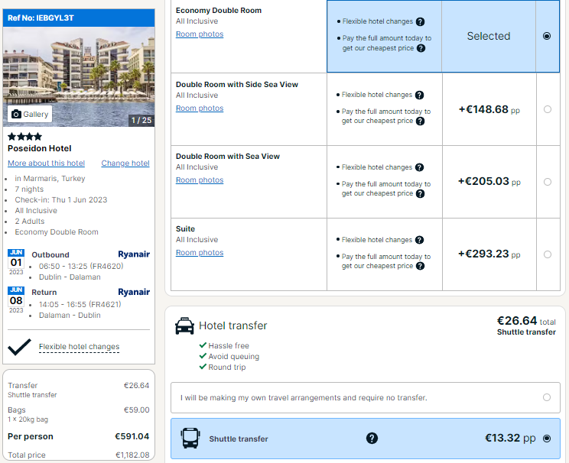Select Double Room with Sea View radio
The image size is (569, 463).
pos(548,182)
